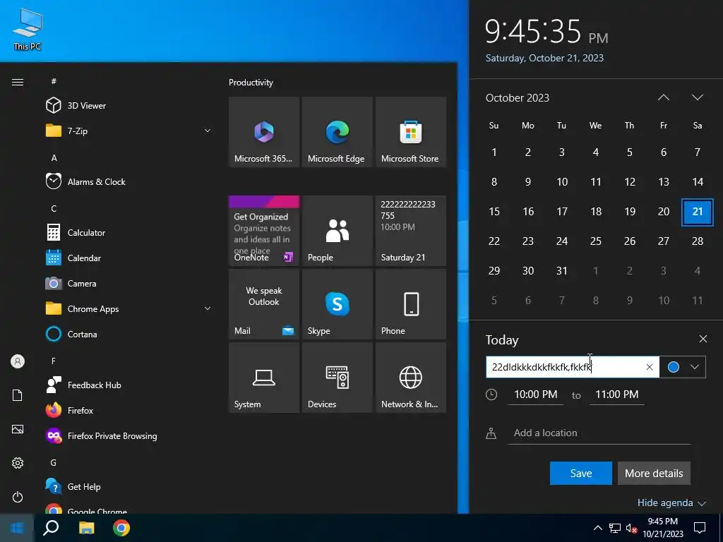
Task: Click the muted volume tray icon
Action: click(x=631, y=529)
